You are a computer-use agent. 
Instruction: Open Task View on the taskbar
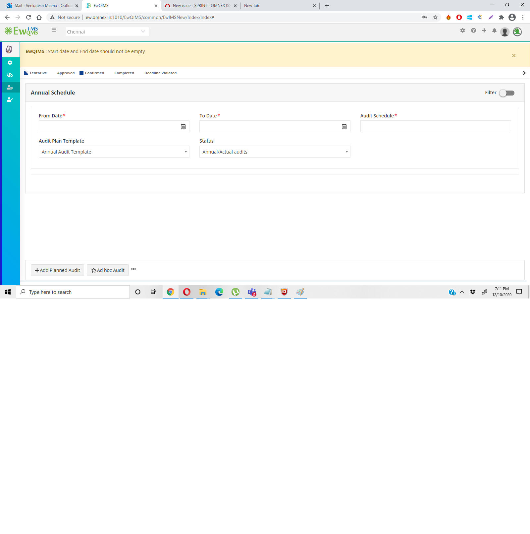(154, 292)
